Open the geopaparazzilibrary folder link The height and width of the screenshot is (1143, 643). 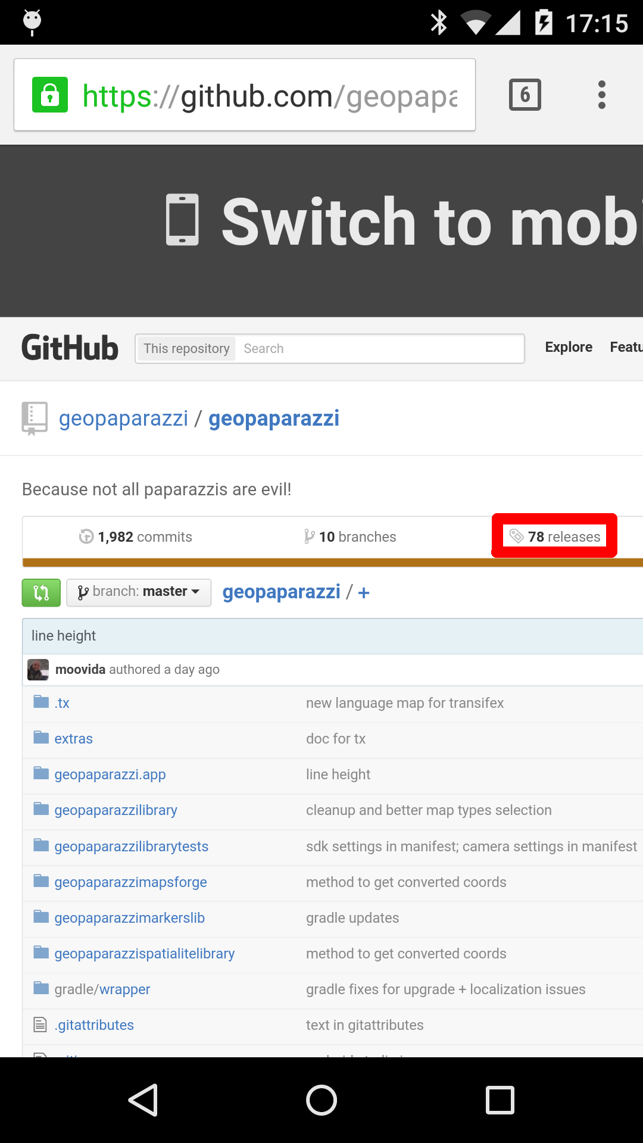click(116, 810)
